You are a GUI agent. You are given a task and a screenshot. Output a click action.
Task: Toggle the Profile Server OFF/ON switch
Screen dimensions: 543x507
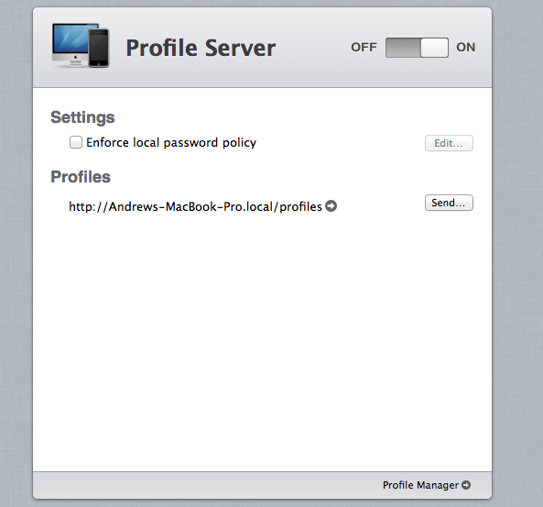pyautogui.click(x=417, y=48)
